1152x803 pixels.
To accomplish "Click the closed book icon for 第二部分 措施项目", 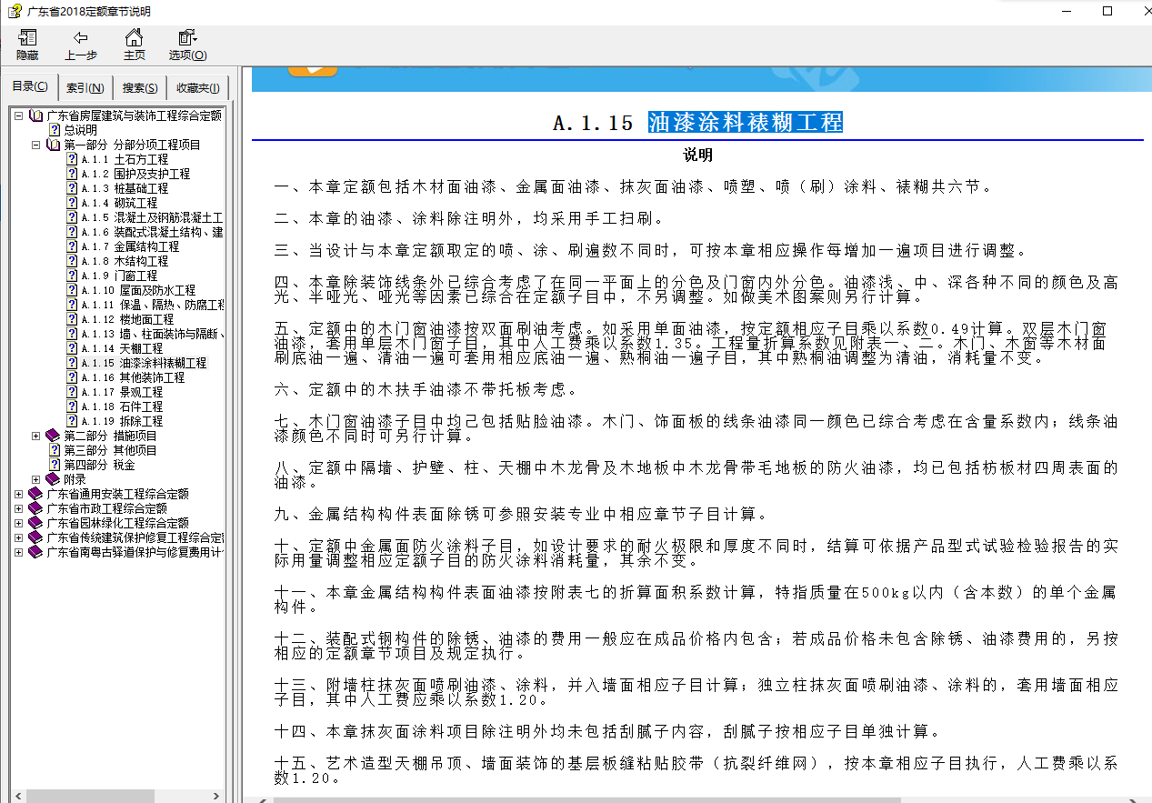I will [53, 436].
